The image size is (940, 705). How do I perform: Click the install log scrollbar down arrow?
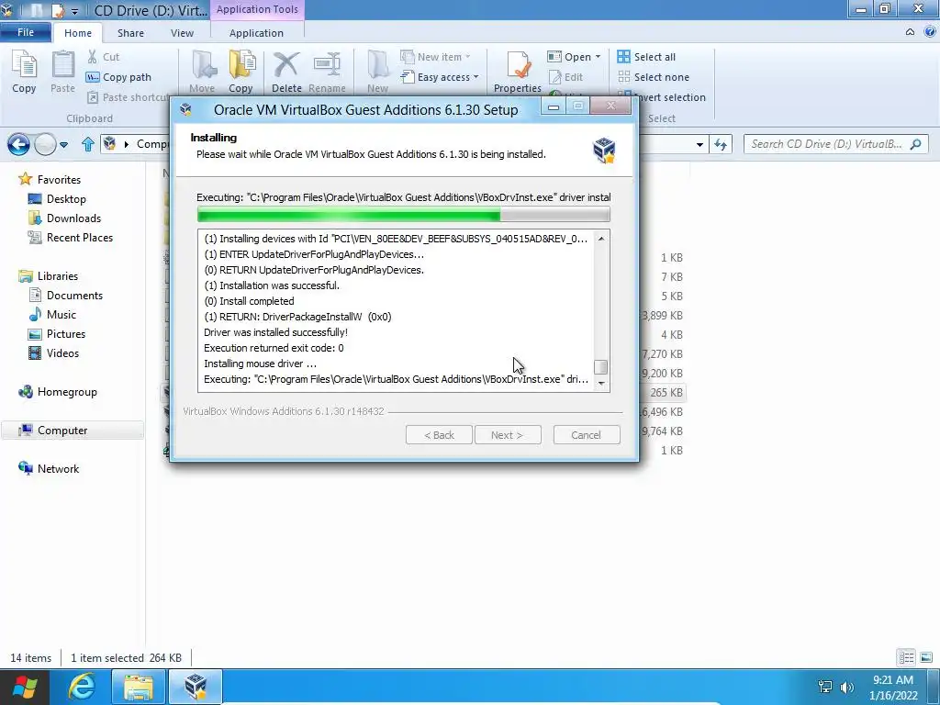tap(601, 383)
